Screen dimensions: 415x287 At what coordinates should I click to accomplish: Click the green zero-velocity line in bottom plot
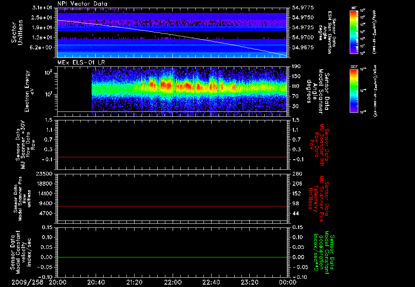(172, 257)
